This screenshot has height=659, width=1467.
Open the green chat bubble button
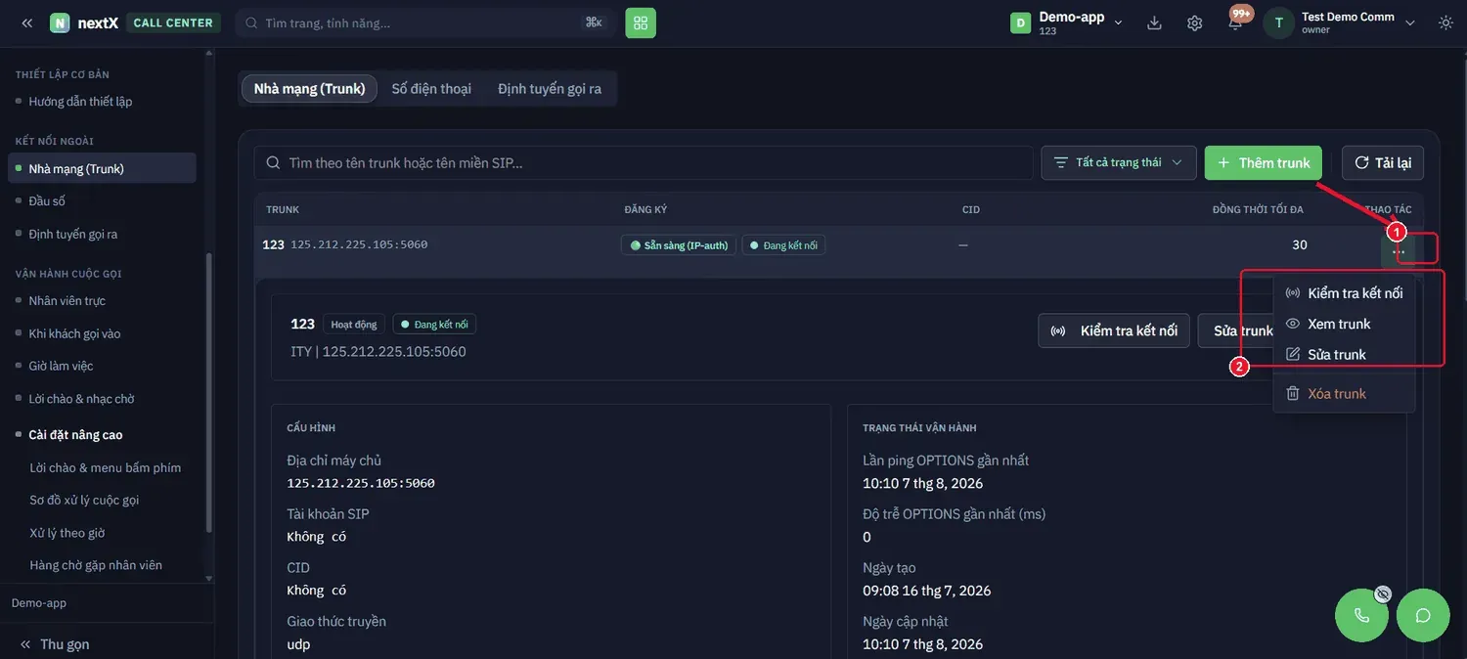pyautogui.click(x=1423, y=615)
